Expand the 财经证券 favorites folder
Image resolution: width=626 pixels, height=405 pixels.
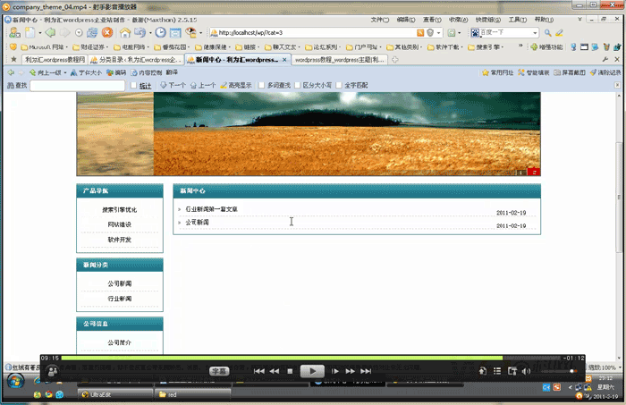[x=90, y=47]
